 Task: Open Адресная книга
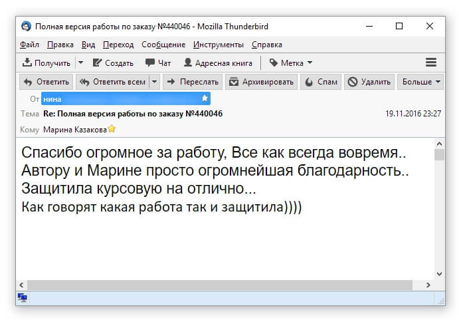[x=218, y=63]
